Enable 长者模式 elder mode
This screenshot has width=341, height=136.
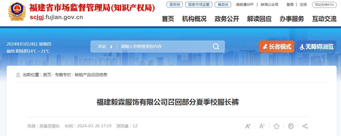[277, 47]
